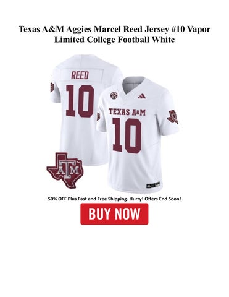Click the Adidas jock tag at jersey hem
229x297 pixels.
(153, 185)
